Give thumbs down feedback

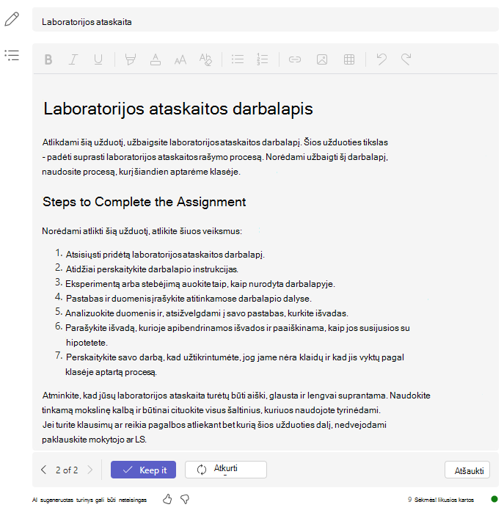click(185, 499)
